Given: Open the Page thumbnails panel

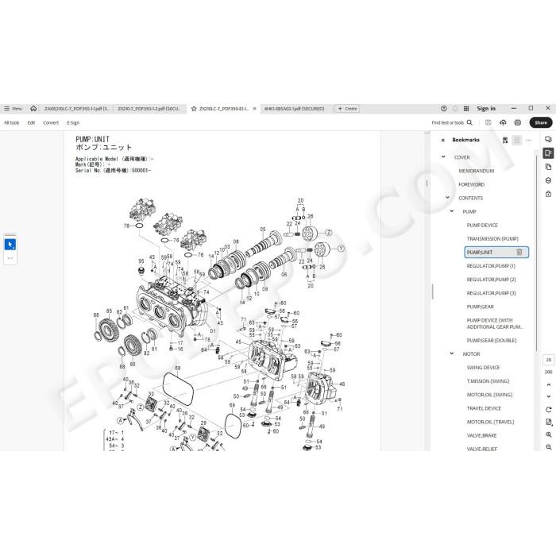Looking at the screenshot, I should 548,167.
